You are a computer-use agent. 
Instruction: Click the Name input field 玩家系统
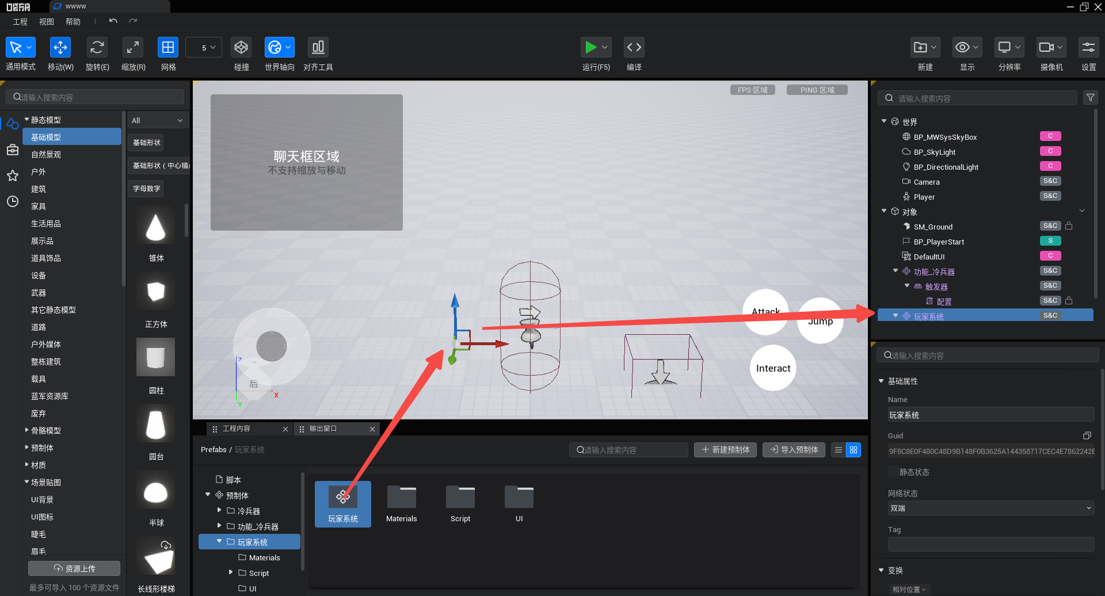point(990,415)
